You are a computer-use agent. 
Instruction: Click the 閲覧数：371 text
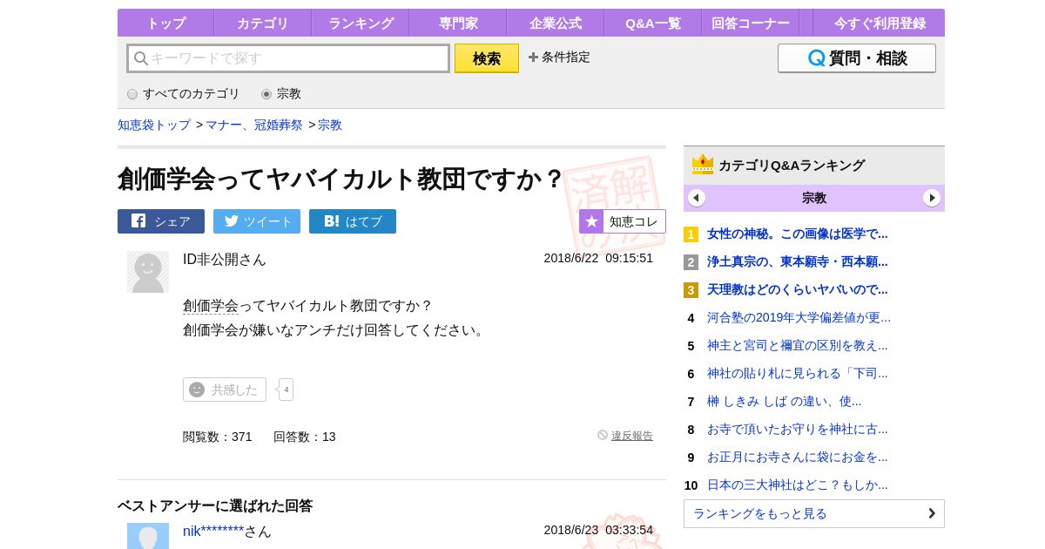point(218,437)
